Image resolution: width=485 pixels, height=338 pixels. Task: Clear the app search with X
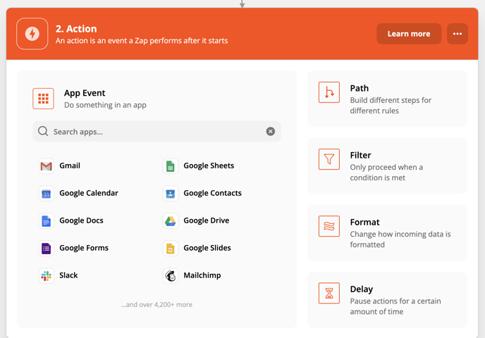point(270,131)
